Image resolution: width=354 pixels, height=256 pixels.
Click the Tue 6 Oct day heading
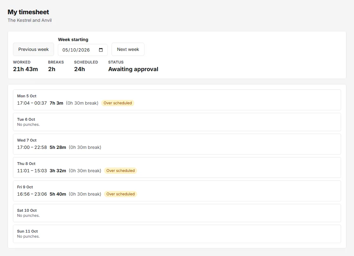tap(26, 119)
